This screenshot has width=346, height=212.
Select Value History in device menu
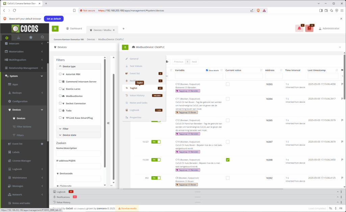coord(138,95)
